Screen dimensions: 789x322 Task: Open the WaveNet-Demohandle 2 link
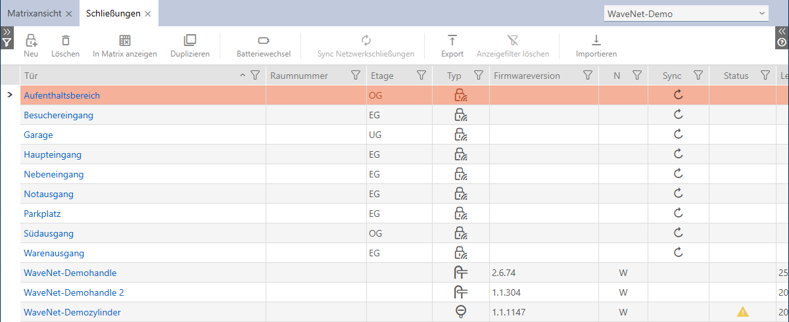pos(73,292)
